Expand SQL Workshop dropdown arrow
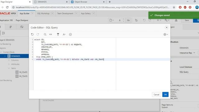This screenshot has height=112, width=199. click(53, 13)
